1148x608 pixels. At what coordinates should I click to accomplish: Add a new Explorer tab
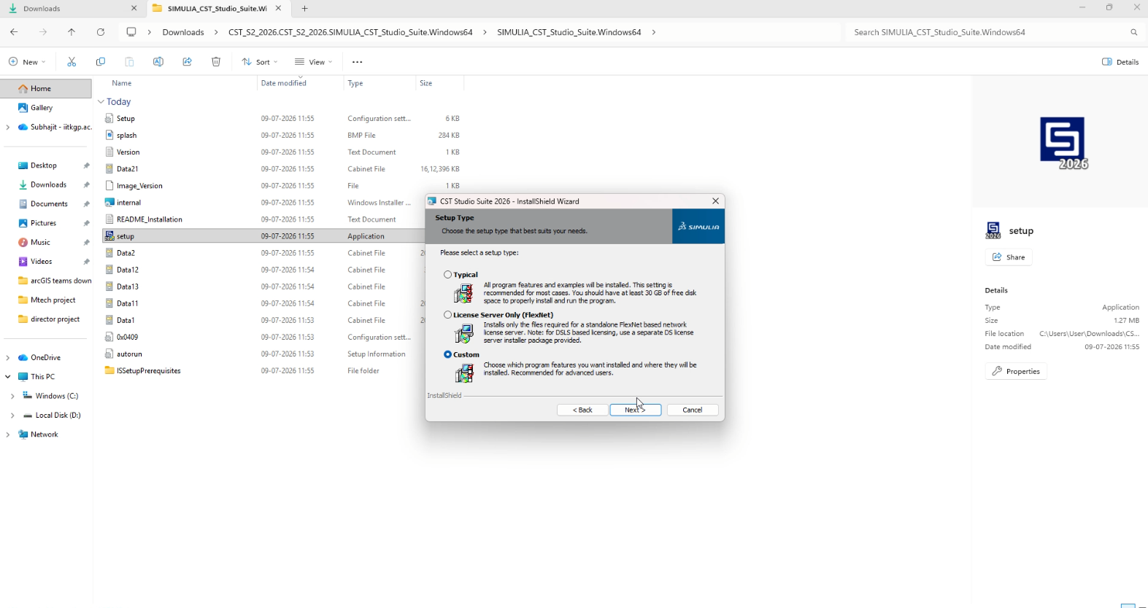point(304,9)
